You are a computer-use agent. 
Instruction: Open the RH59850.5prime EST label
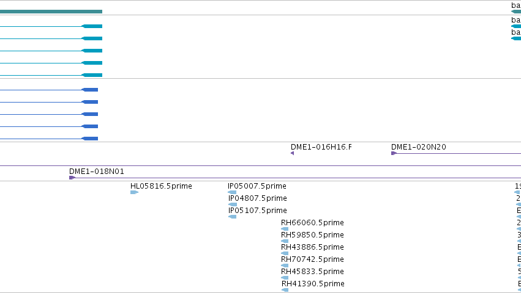pyautogui.click(x=312, y=235)
